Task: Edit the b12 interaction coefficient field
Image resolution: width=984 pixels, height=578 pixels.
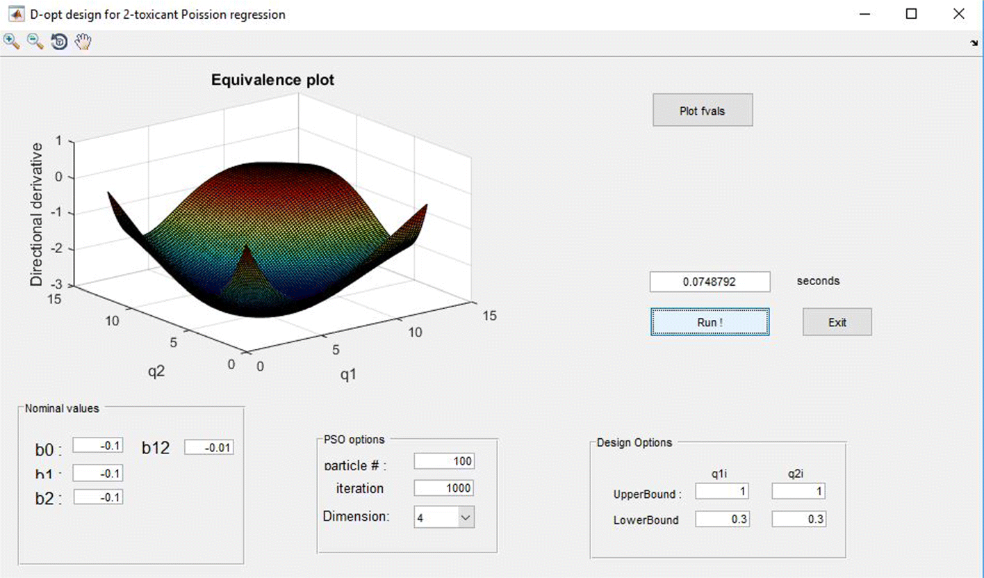Action: click(208, 447)
